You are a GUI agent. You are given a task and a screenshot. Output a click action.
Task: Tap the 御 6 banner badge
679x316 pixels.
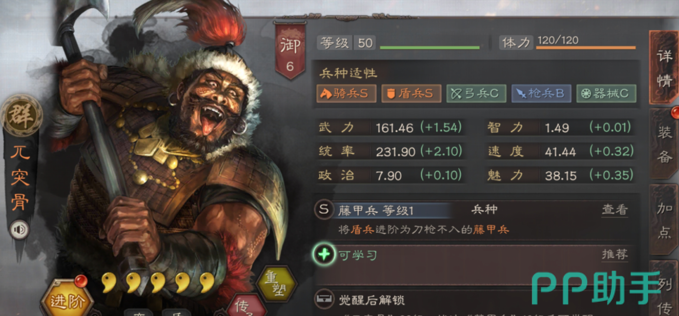coord(289,51)
